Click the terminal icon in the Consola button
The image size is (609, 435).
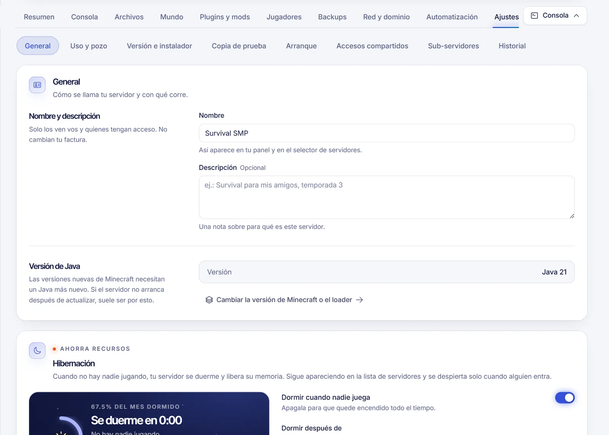tap(534, 16)
